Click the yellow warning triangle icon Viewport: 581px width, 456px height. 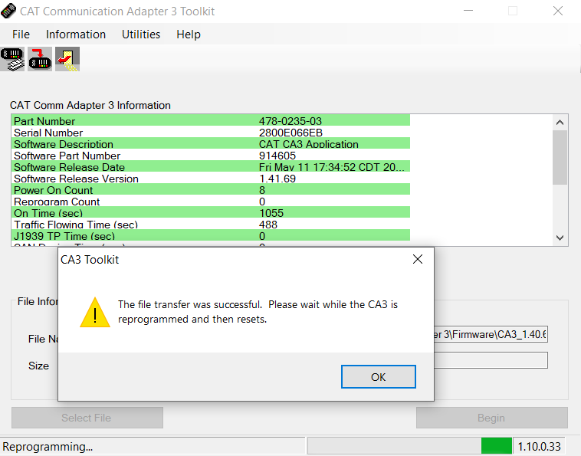[x=95, y=313]
